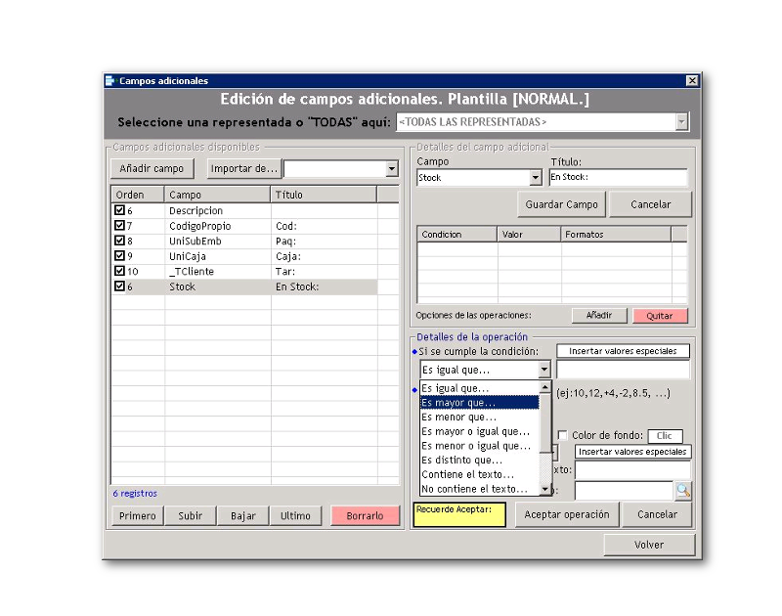Select 'Es menor o igual que...' option
This screenshot has width=782, height=616.
click(x=480, y=446)
